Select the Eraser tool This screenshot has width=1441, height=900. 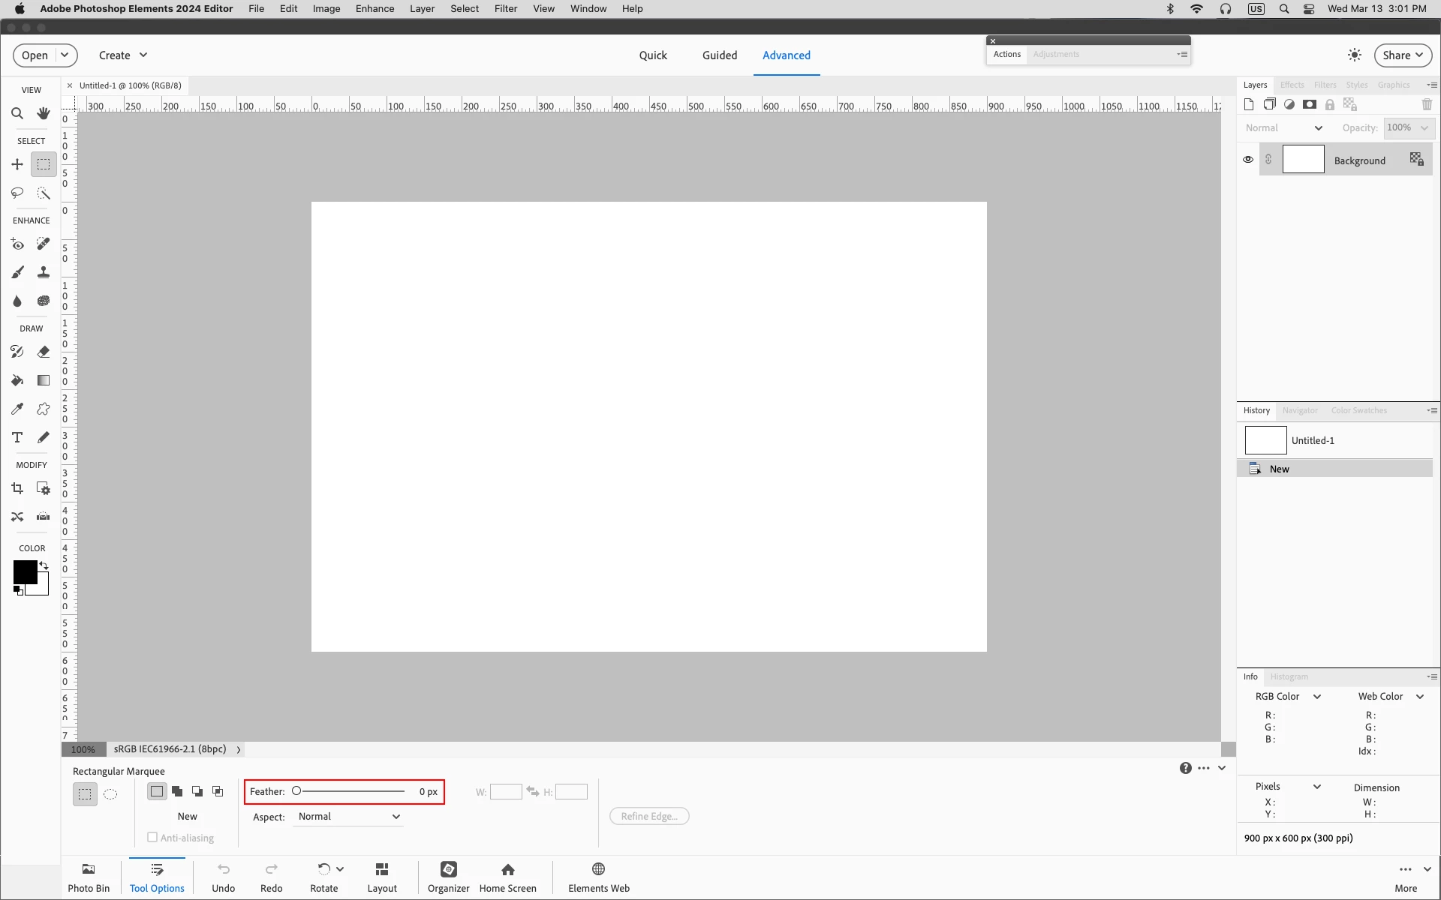coord(44,352)
